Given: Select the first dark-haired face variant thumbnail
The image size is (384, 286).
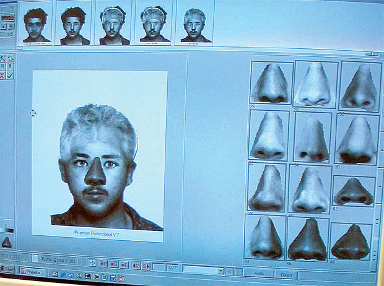Looking at the screenshot, I should pos(36,25).
